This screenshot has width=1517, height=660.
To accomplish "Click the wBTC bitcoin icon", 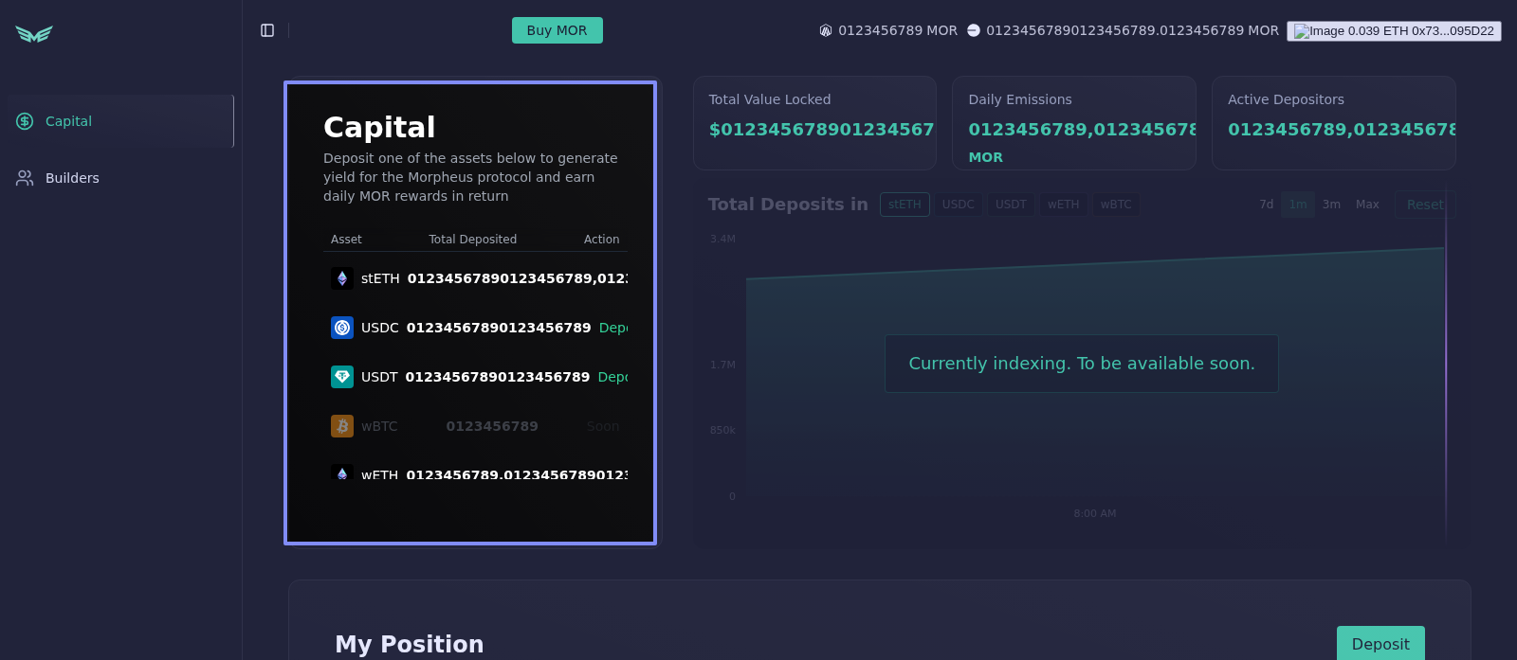I will [x=342, y=426].
